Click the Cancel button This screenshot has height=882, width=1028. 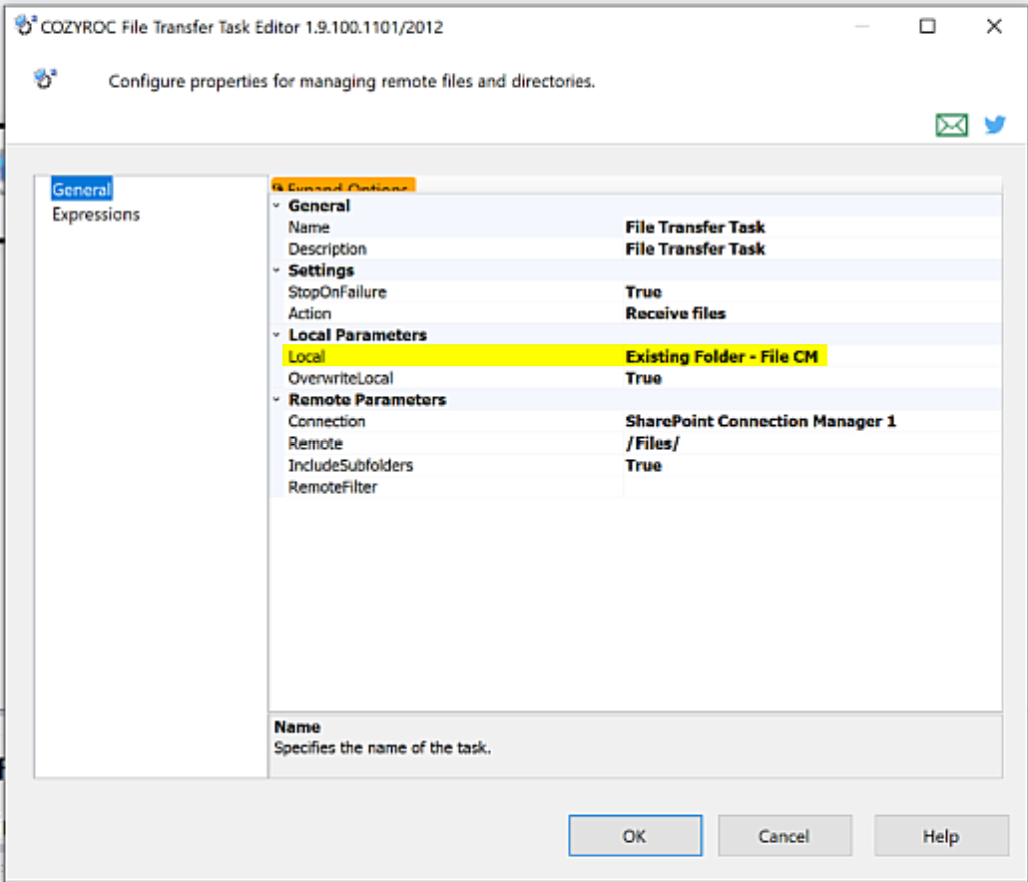[784, 836]
